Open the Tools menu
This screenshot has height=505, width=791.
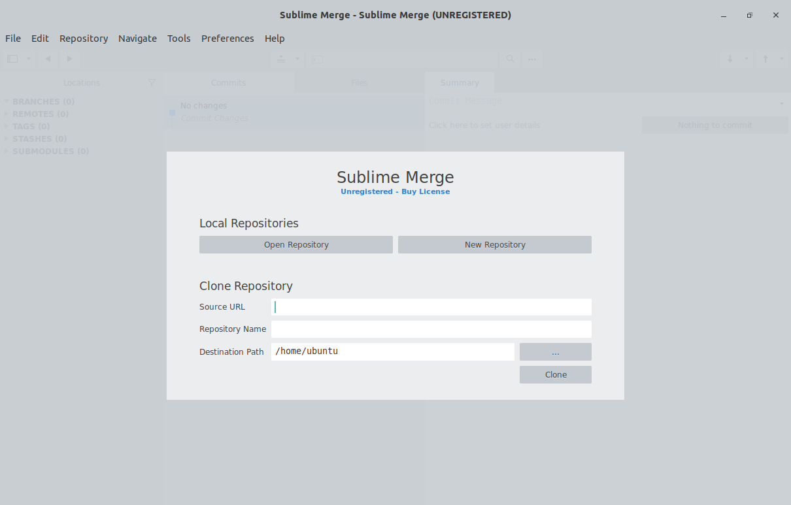pos(178,39)
